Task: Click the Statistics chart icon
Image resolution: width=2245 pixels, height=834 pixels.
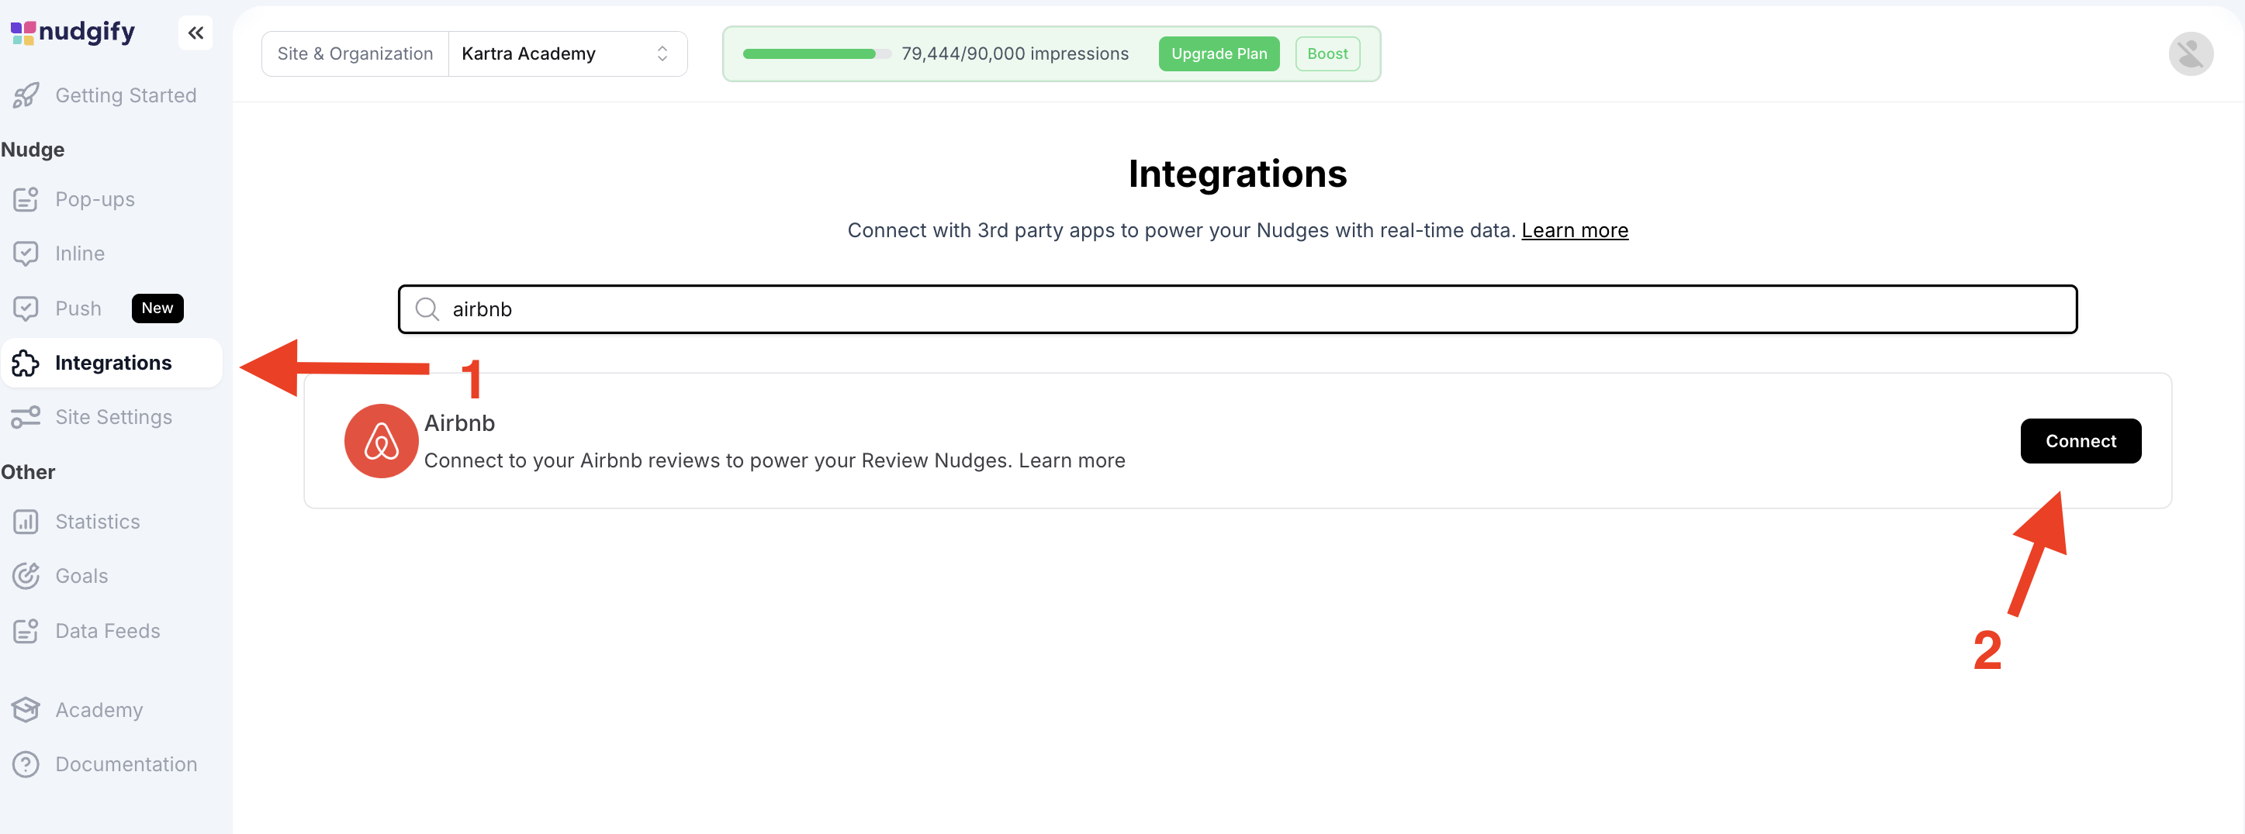Action: [x=26, y=522]
